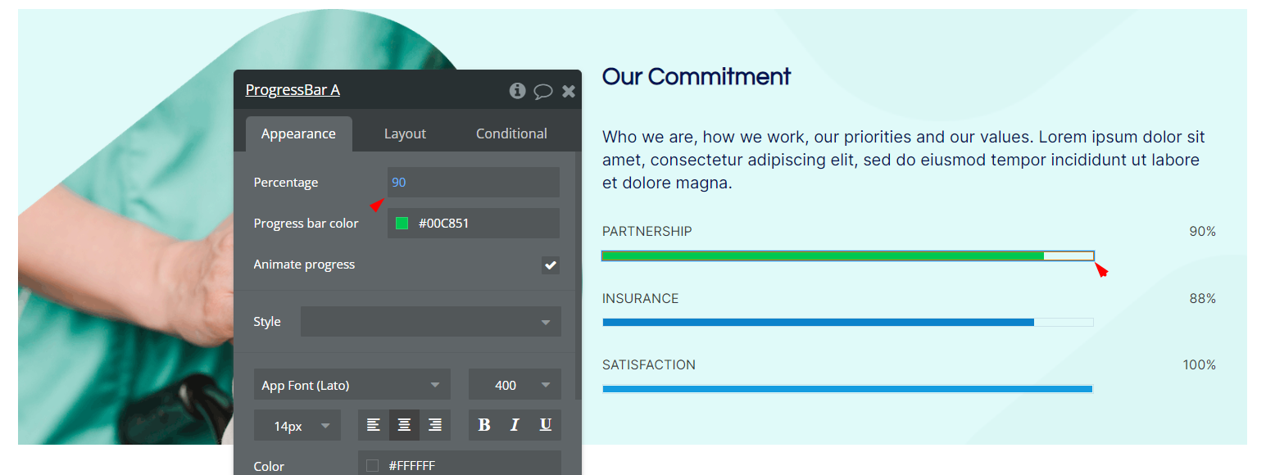This screenshot has width=1266, height=475.
Task: Open the element info icon
Action: tap(517, 90)
